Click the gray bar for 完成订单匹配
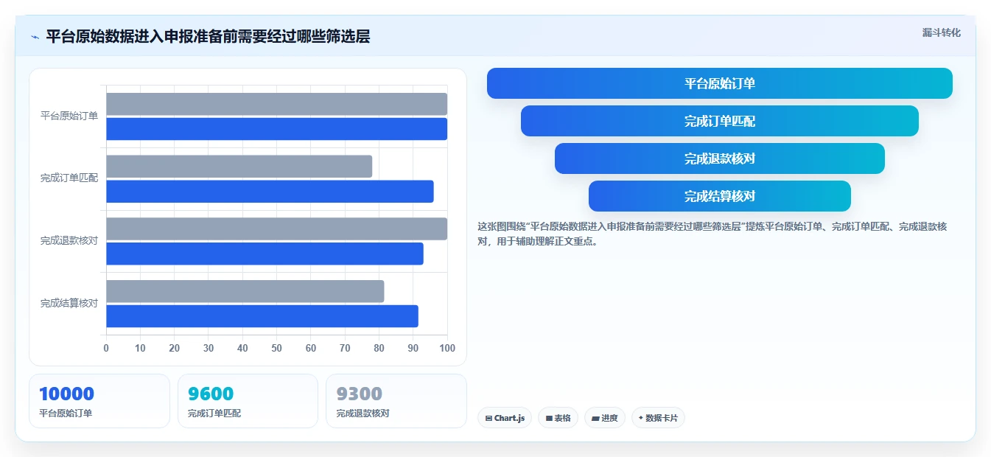The height and width of the screenshot is (457, 991). tap(239, 167)
